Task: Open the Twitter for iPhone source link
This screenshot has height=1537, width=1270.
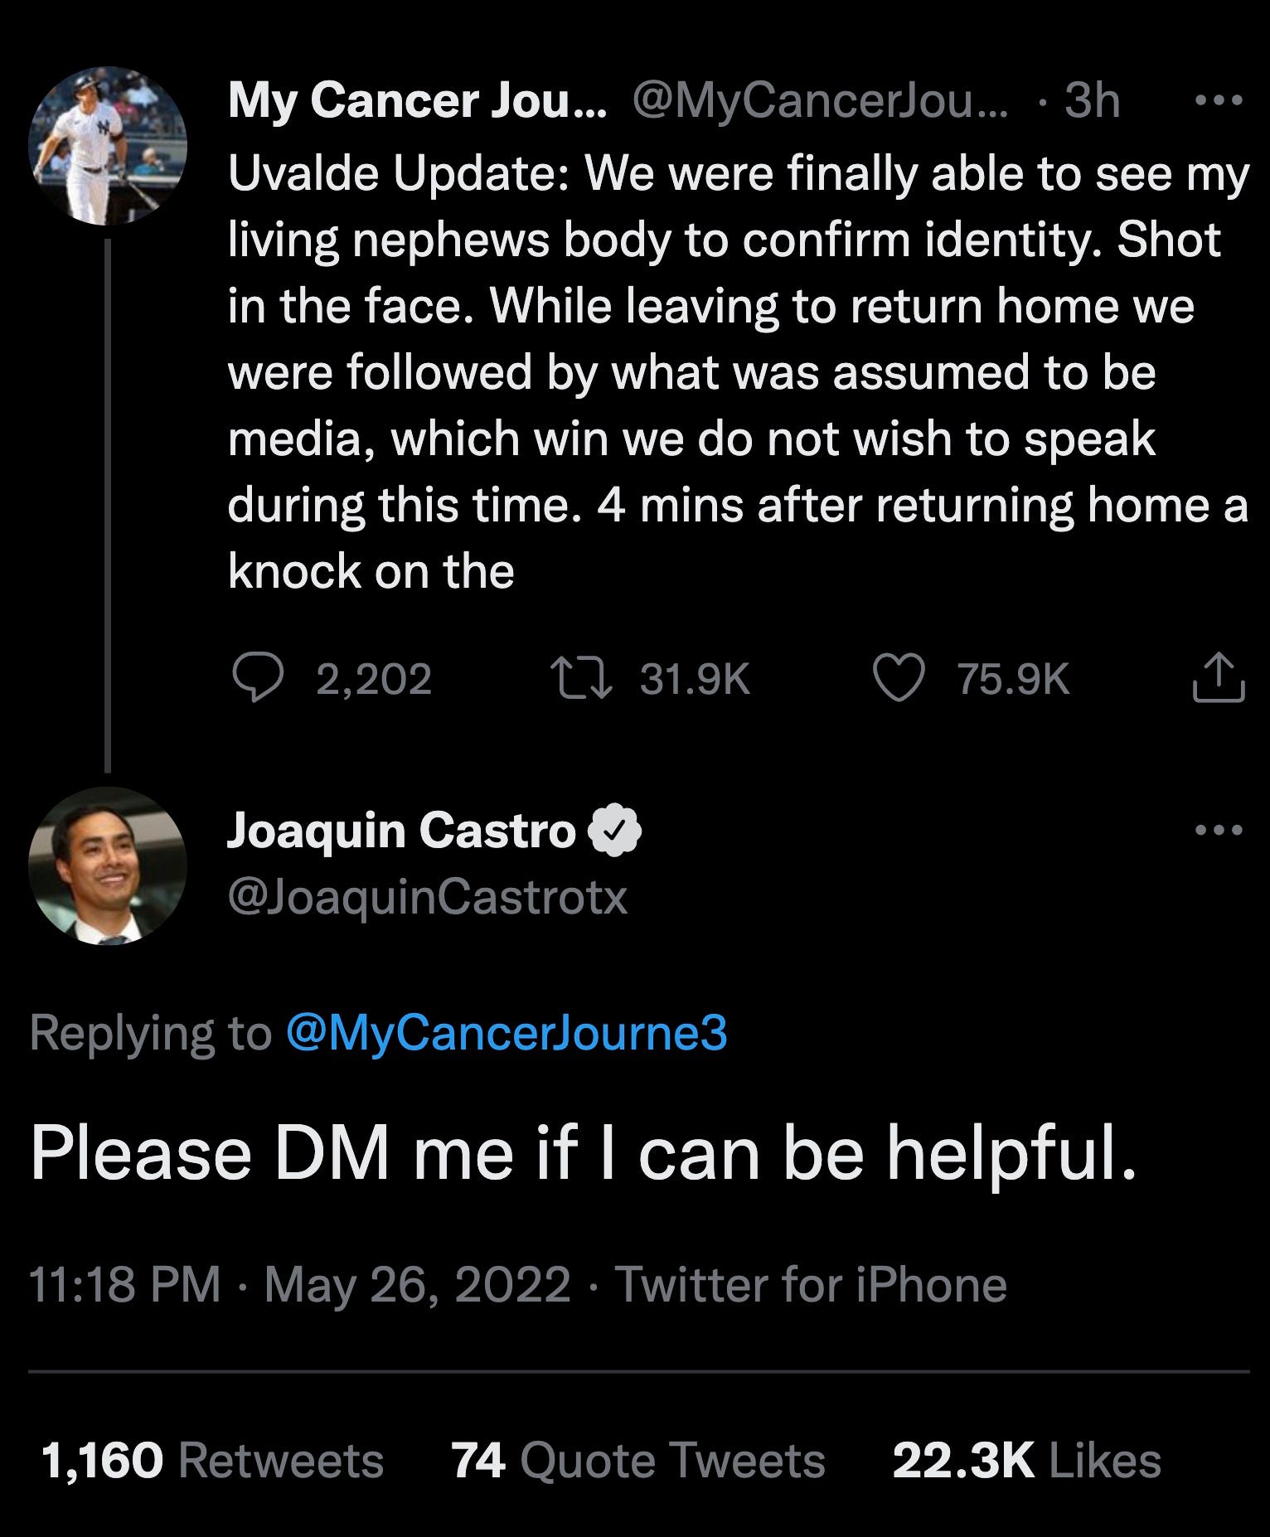Action: point(811,1284)
